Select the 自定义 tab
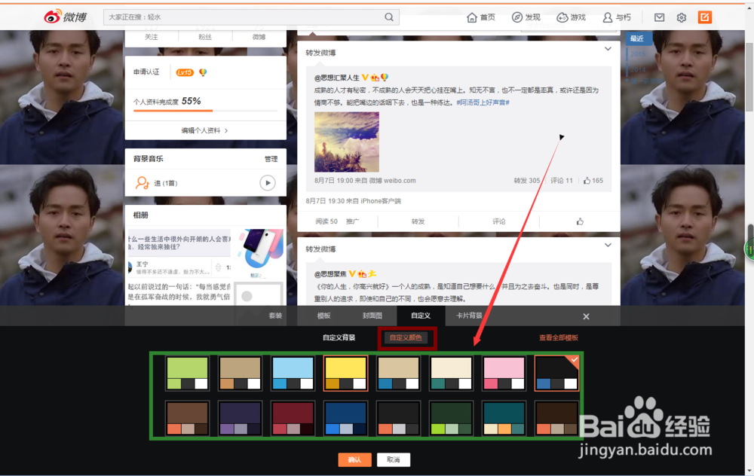The height and width of the screenshot is (476, 754). (x=421, y=316)
